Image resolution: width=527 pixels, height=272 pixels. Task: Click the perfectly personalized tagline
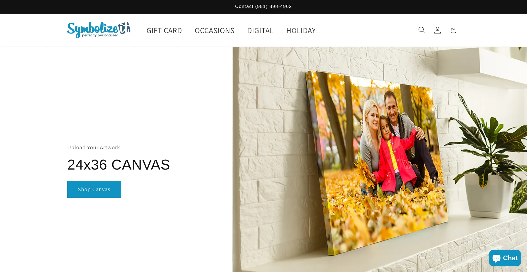coord(100,35)
